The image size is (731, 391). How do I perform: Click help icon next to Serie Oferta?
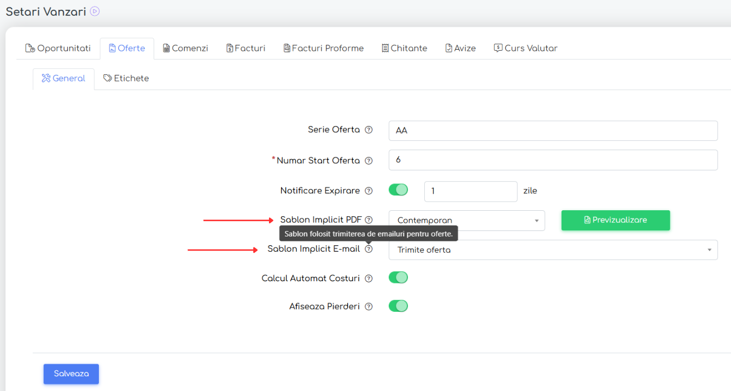(369, 130)
